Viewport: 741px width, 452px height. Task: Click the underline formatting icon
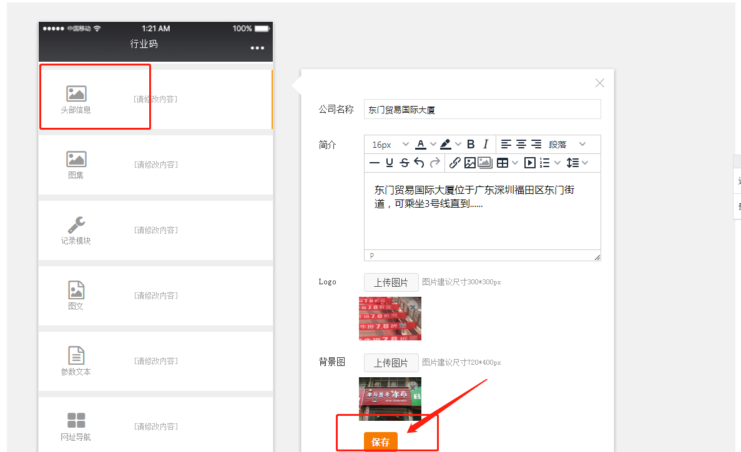tap(390, 163)
